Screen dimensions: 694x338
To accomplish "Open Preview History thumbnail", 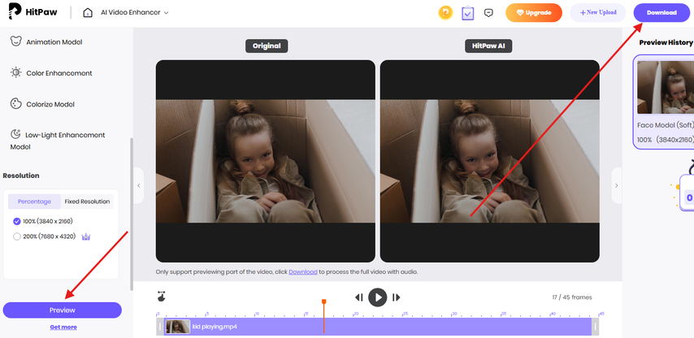I will tap(666, 88).
